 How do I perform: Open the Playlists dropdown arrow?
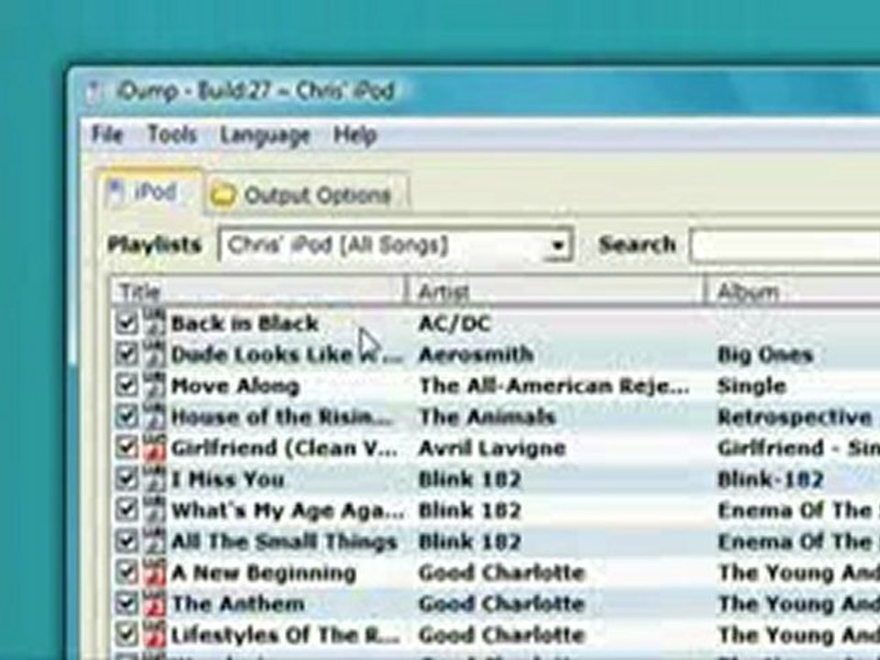click(x=558, y=246)
